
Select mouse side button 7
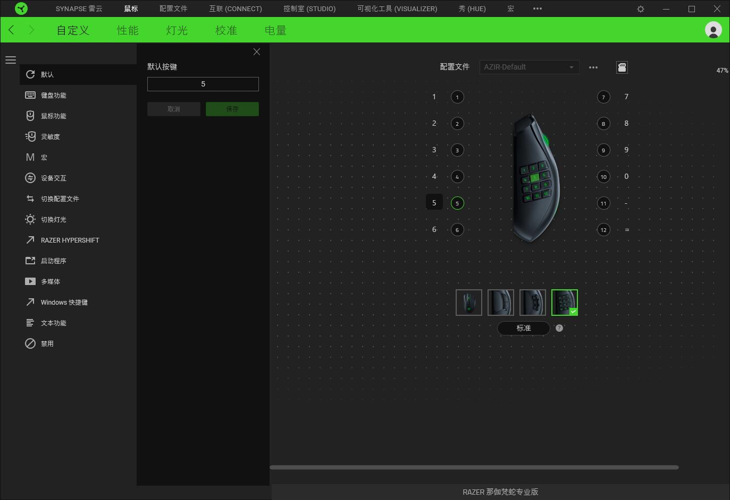point(603,97)
